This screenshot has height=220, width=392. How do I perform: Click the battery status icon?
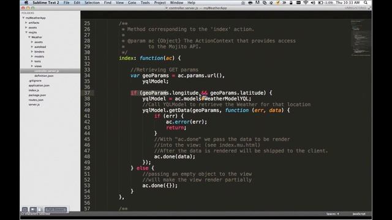point(320,2)
